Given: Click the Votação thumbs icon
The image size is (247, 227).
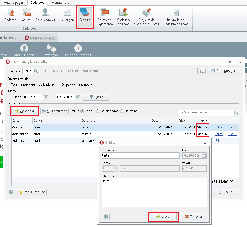Looking at the screenshot, I should tap(51, 48).
